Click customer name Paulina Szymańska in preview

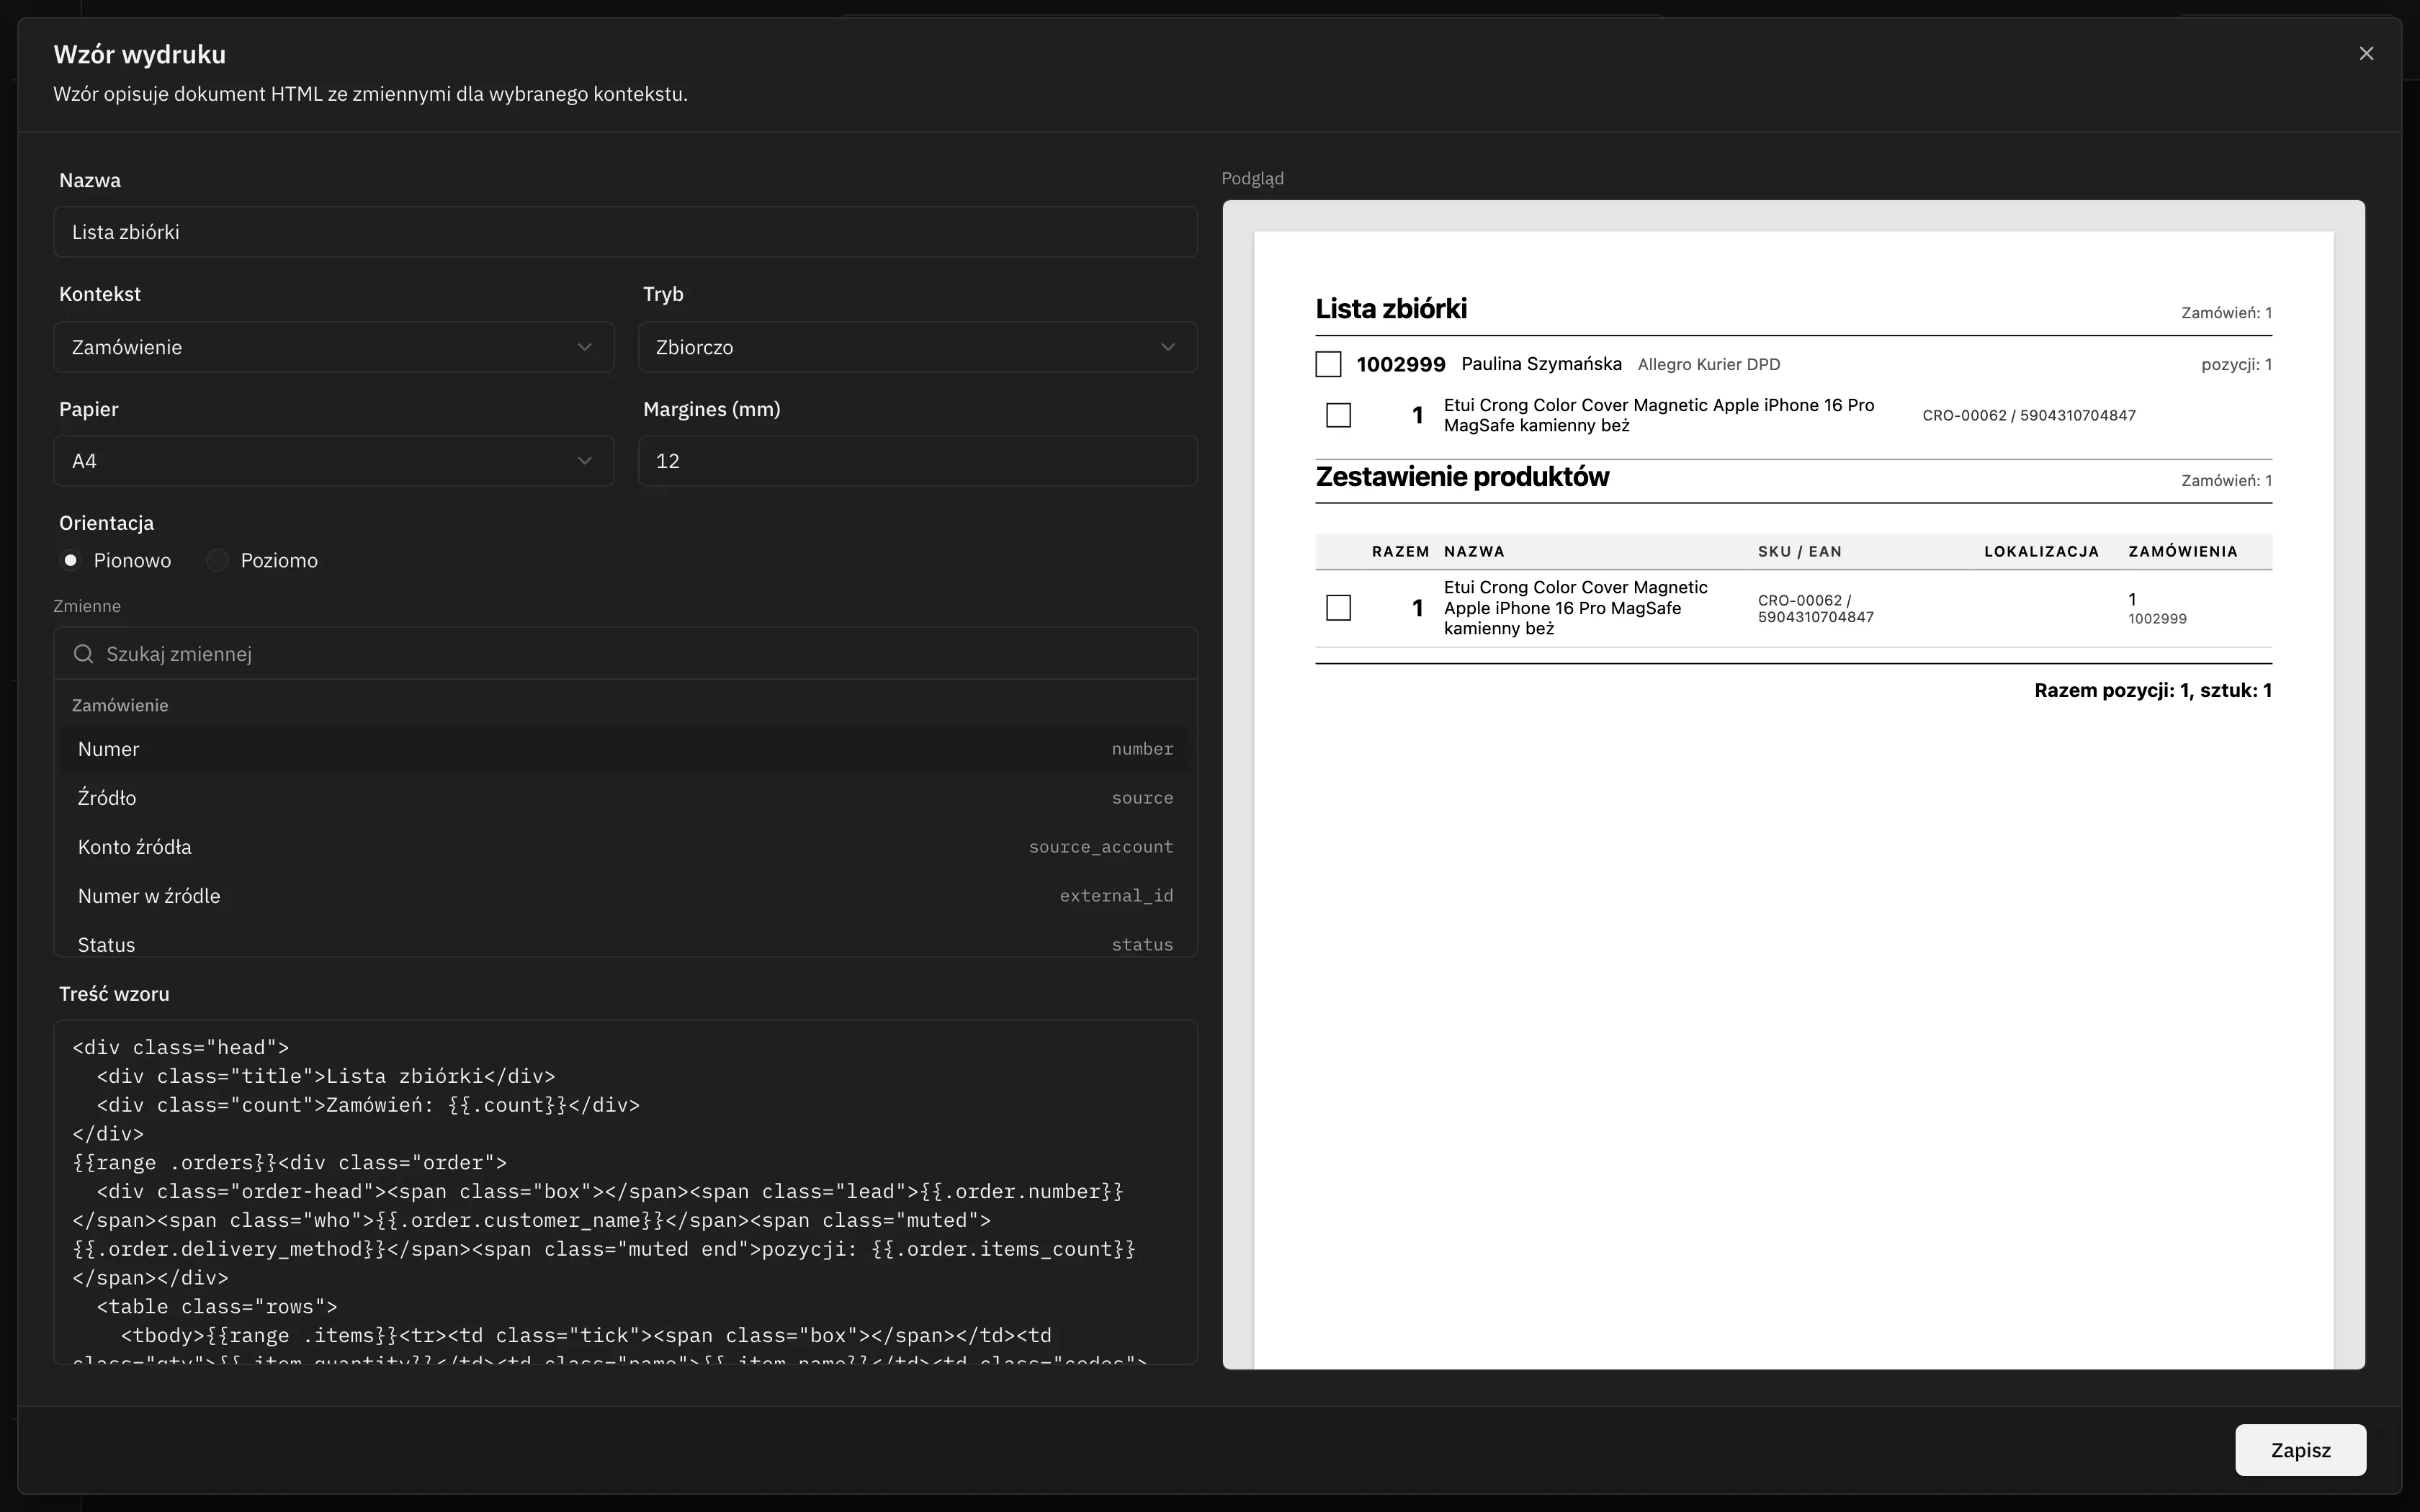(1541, 364)
